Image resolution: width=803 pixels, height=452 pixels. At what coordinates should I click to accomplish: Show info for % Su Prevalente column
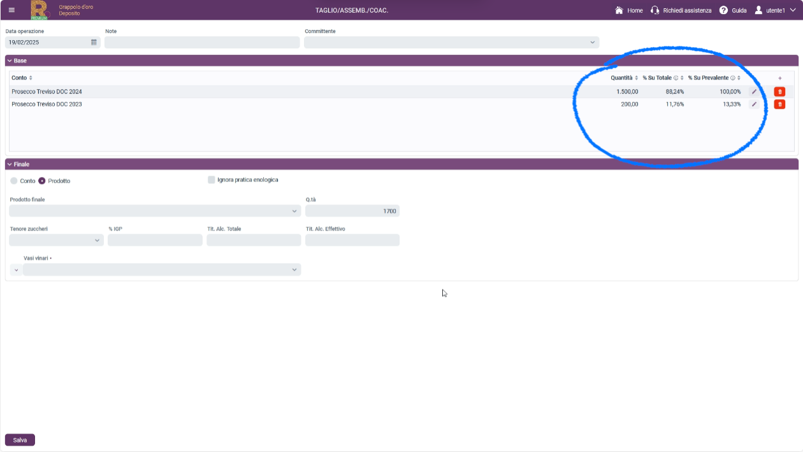coord(733,78)
